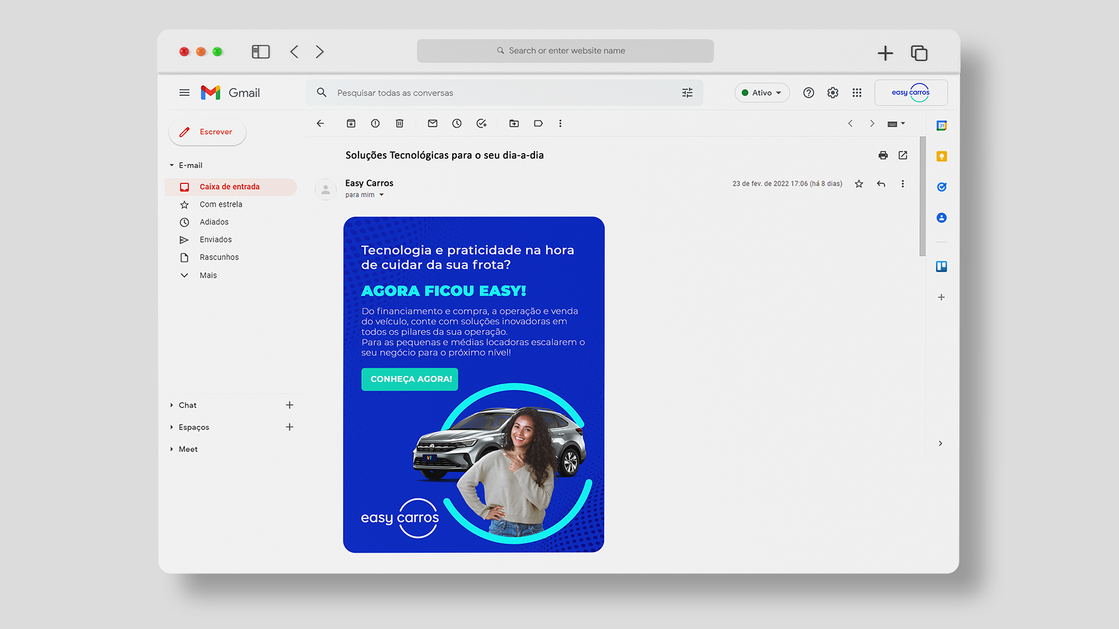Expand the Meet section
1119x629 pixels.
171,450
